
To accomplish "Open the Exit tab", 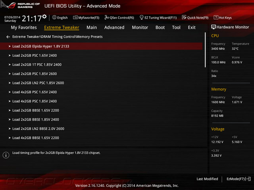I will click(192, 27).
